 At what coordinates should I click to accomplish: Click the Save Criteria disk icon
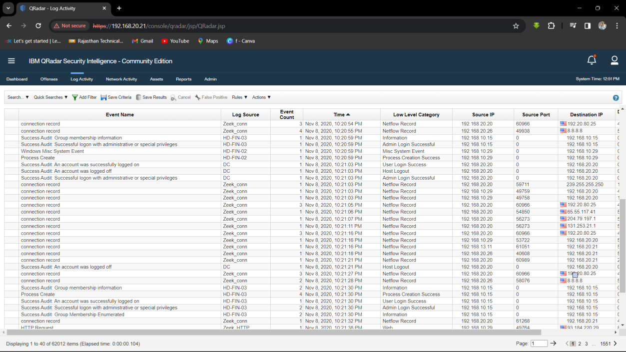(x=103, y=97)
